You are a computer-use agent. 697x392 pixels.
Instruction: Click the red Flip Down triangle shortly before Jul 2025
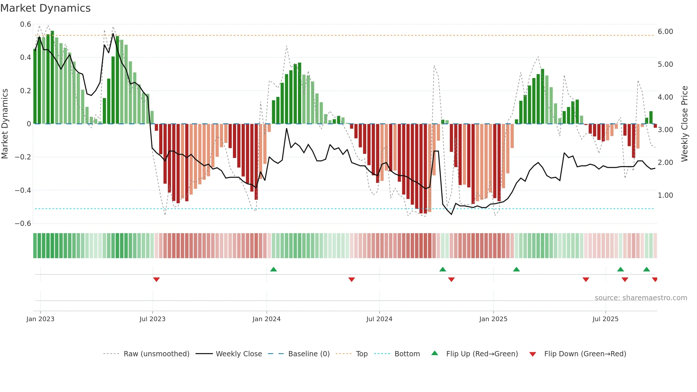pyautogui.click(x=586, y=280)
